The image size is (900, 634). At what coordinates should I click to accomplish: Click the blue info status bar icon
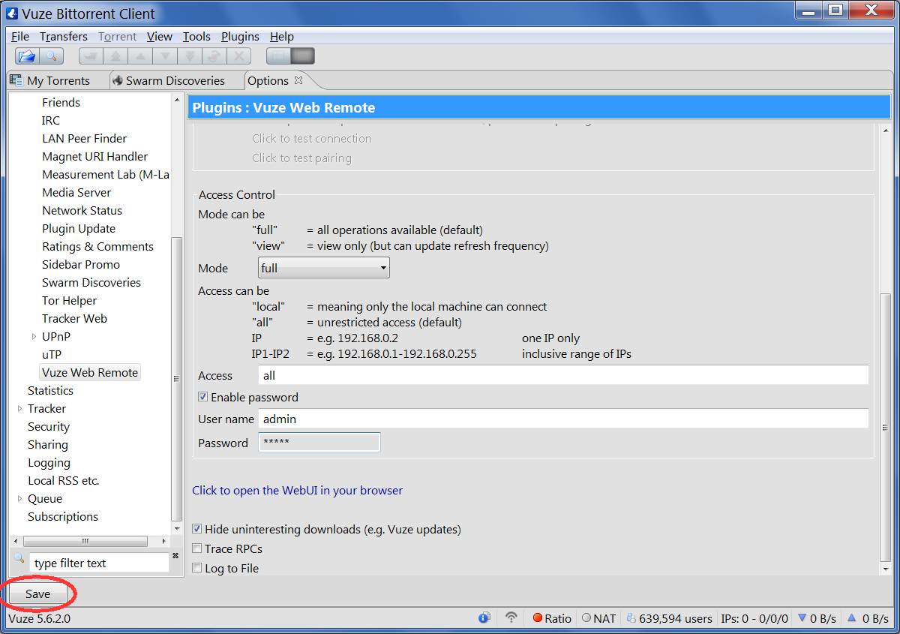[484, 618]
